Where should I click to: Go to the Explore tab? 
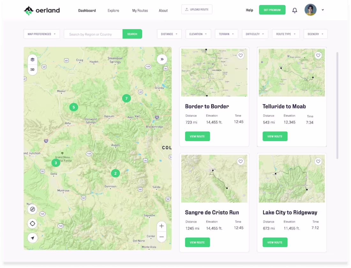coord(113,11)
